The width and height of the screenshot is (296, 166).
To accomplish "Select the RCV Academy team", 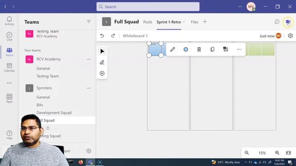I will [49, 59].
